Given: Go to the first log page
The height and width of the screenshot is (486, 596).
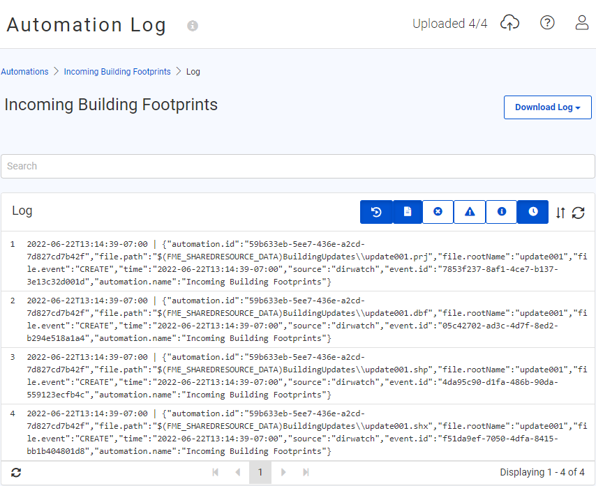Looking at the screenshot, I should coord(216,472).
